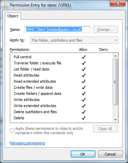Toggle Allow for Delete subfolders and files
The height and width of the screenshot is (163, 128).
coord(84,112)
